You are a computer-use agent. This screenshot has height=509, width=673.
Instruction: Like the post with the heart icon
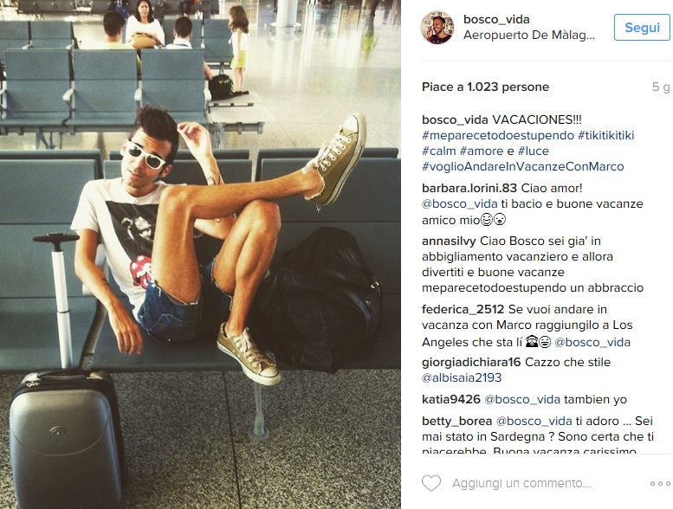pos(431,483)
